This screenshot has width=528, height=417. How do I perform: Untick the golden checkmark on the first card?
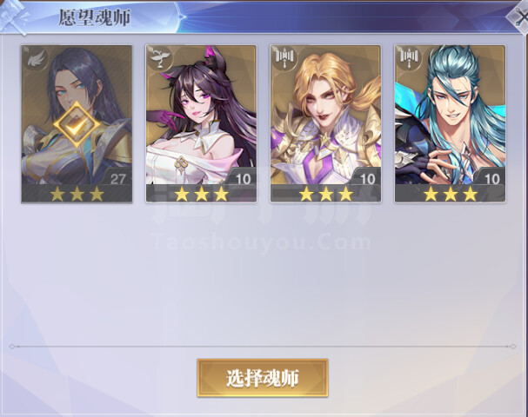point(77,124)
